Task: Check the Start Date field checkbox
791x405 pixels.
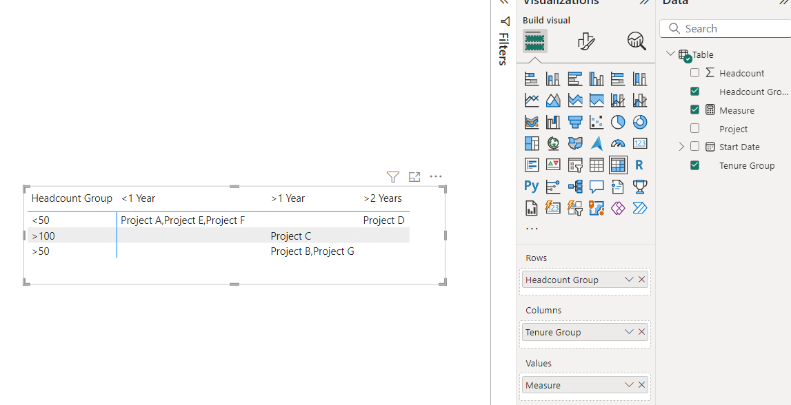Action: tap(694, 147)
